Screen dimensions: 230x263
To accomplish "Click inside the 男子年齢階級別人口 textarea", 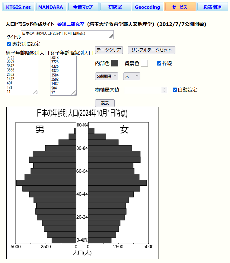I will click(x=22, y=75).
